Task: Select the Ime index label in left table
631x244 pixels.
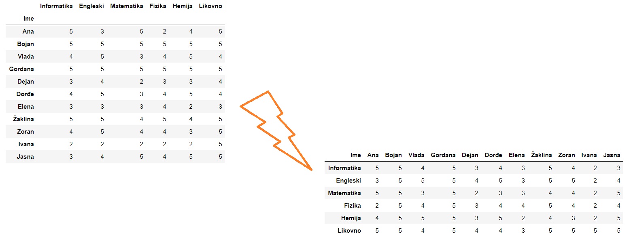Action: [28, 19]
